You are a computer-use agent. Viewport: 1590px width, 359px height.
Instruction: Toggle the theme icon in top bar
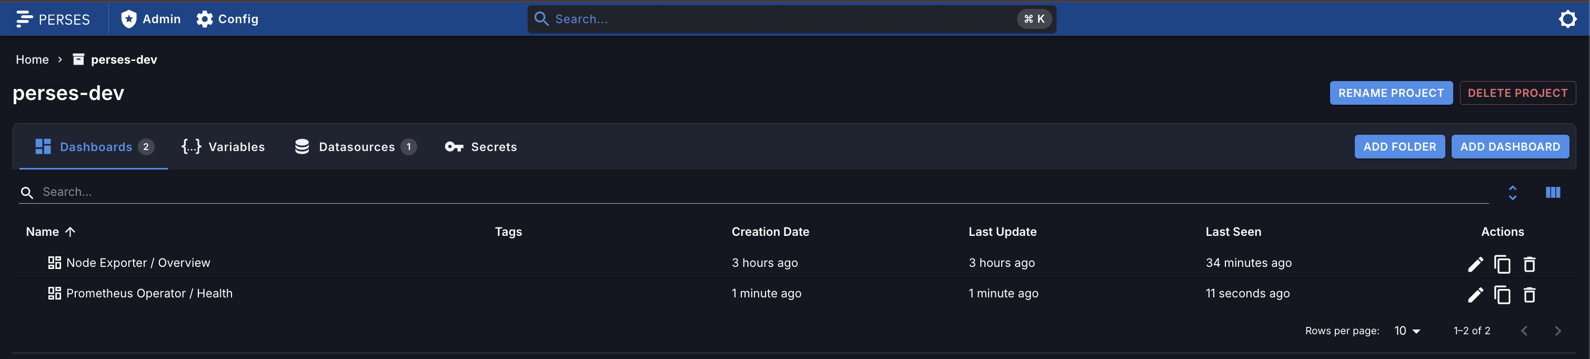(1567, 19)
